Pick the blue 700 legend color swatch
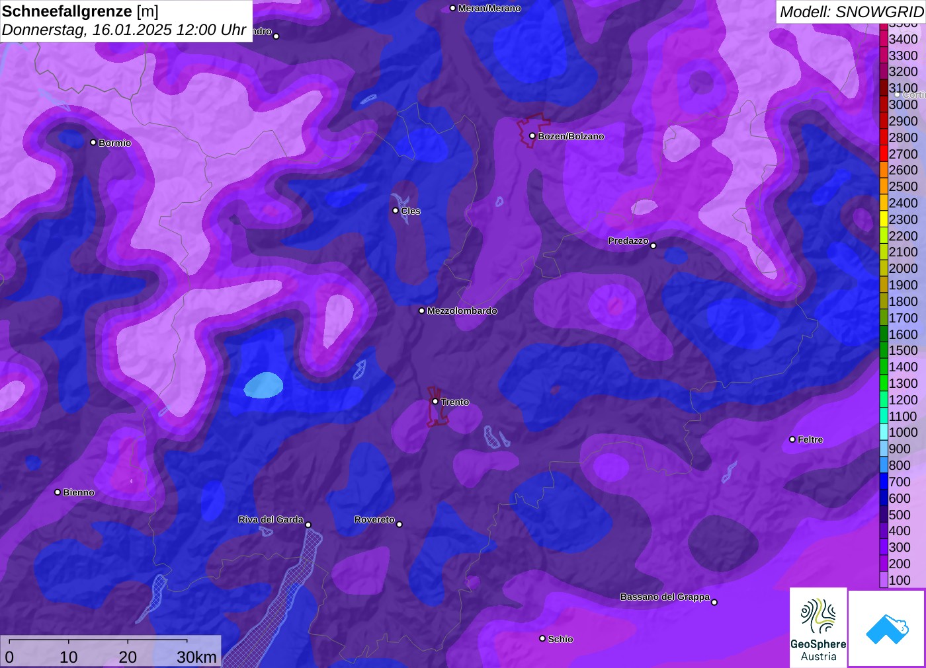Screen dimensions: 926x668 pyautogui.click(x=884, y=482)
